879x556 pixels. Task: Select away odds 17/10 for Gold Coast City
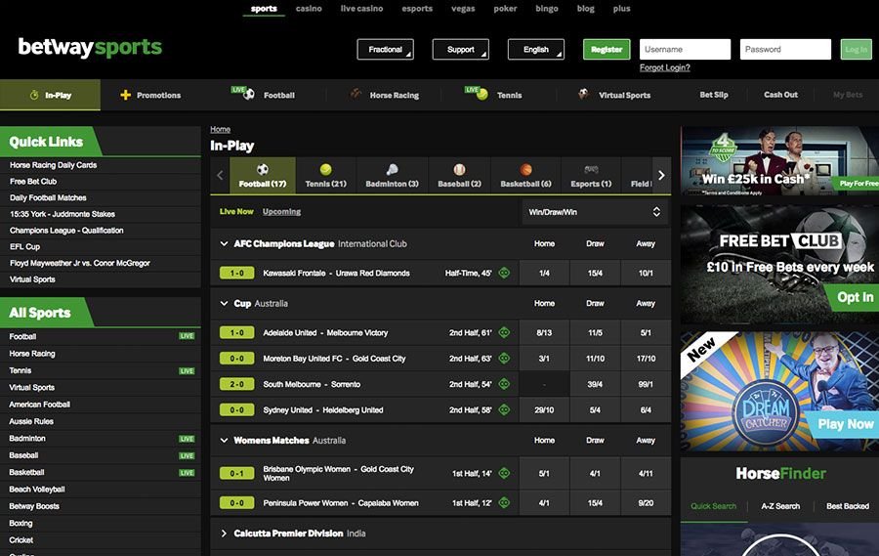(646, 359)
